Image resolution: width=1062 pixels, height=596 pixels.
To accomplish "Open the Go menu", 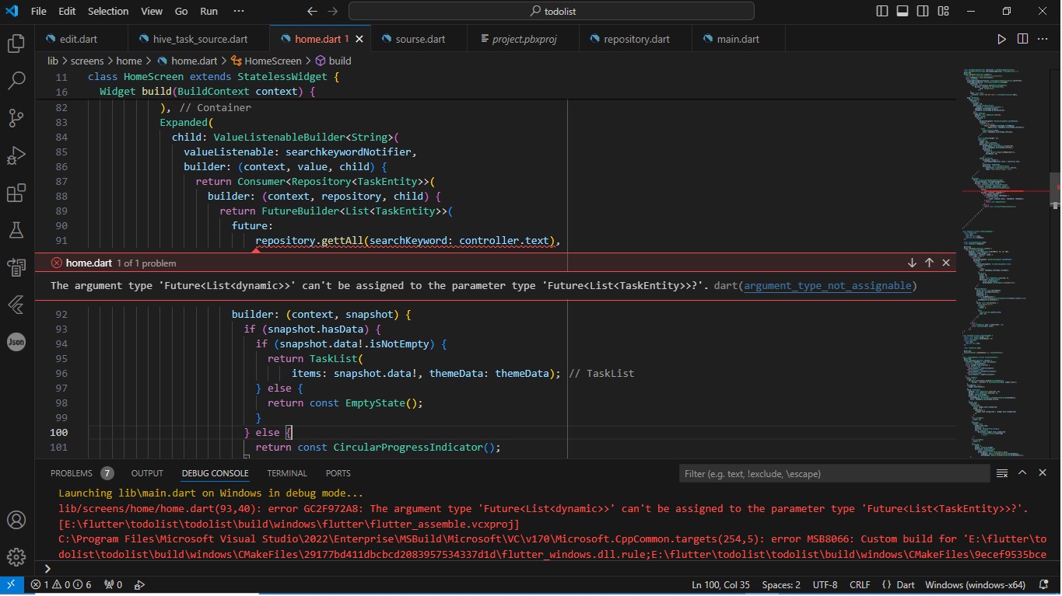I will pyautogui.click(x=181, y=12).
